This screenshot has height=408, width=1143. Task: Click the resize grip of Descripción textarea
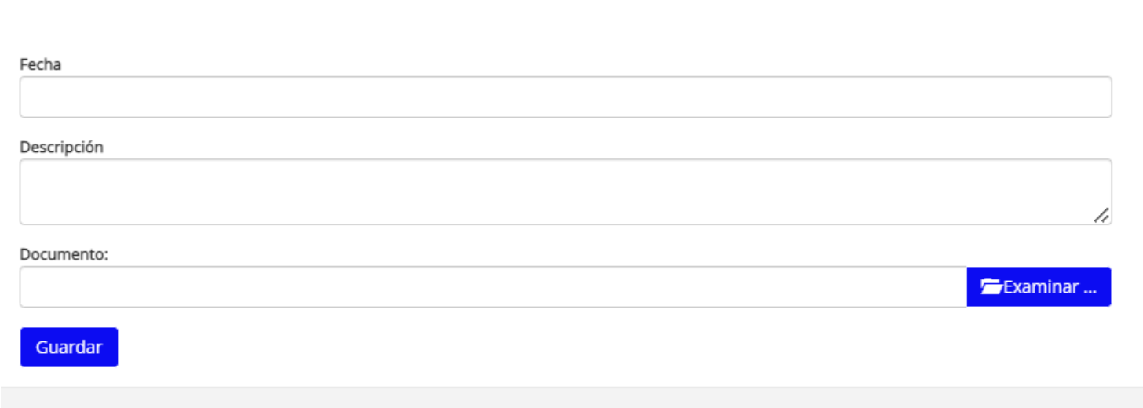(1101, 215)
